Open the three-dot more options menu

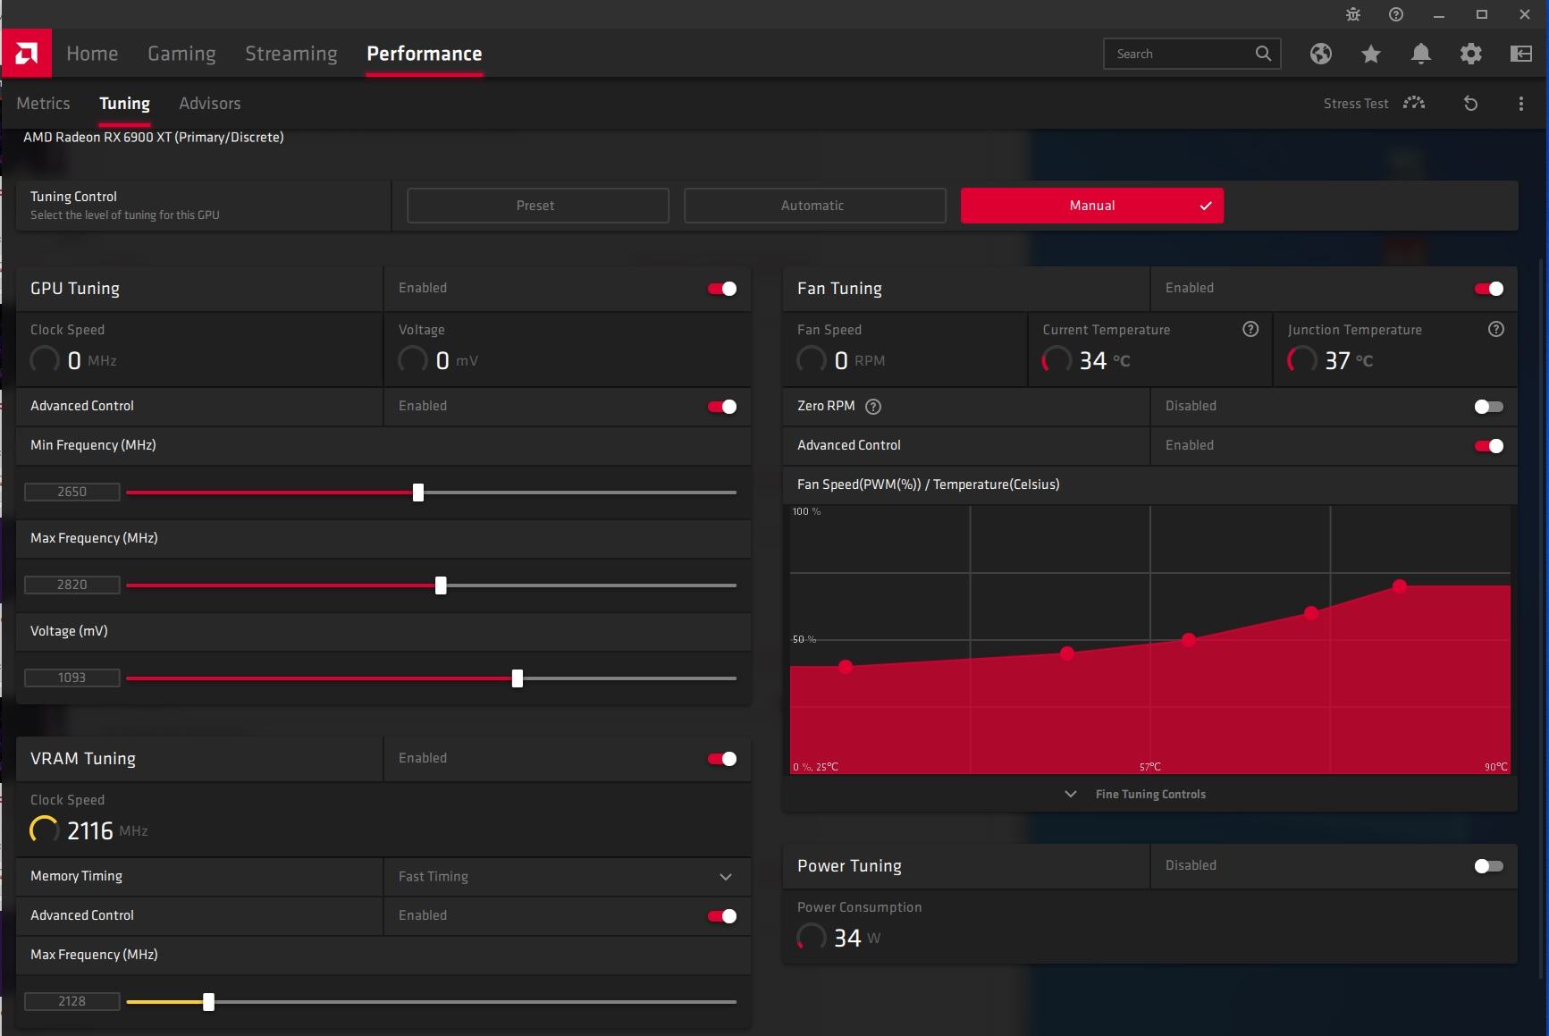coord(1521,104)
